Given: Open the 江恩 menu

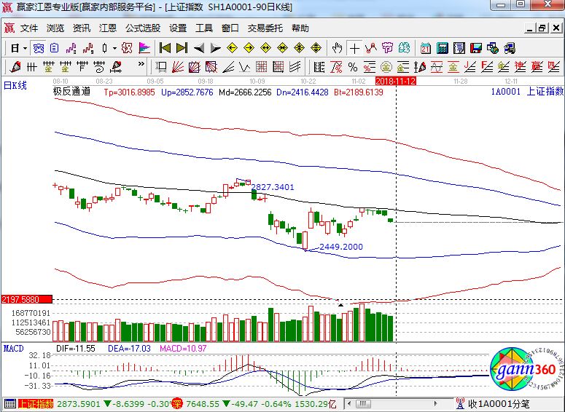Looking at the screenshot, I should point(108,28).
